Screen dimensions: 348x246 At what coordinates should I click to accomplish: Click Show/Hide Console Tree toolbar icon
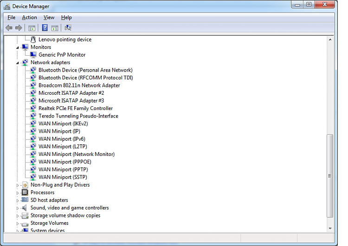[32, 28]
